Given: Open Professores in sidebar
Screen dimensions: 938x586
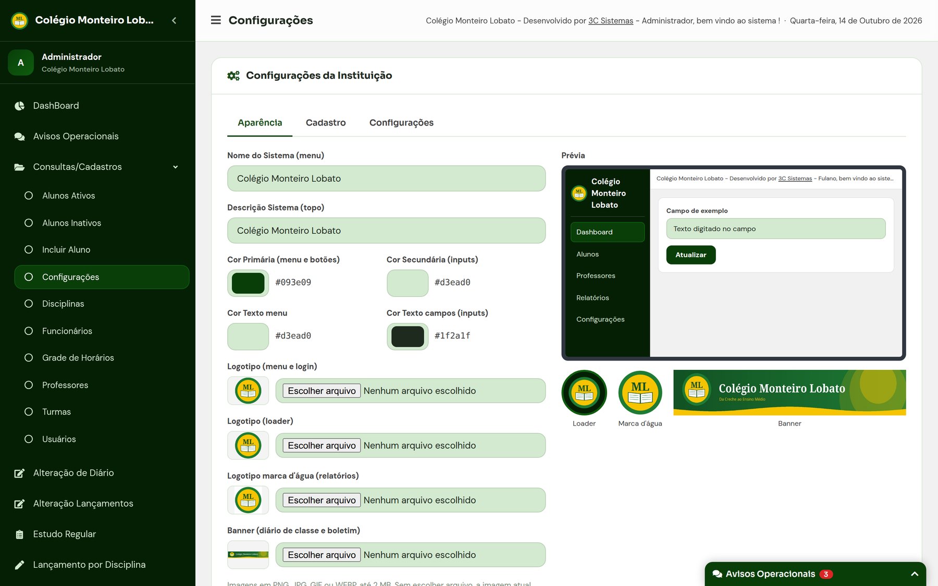Looking at the screenshot, I should [x=102, y=385].
